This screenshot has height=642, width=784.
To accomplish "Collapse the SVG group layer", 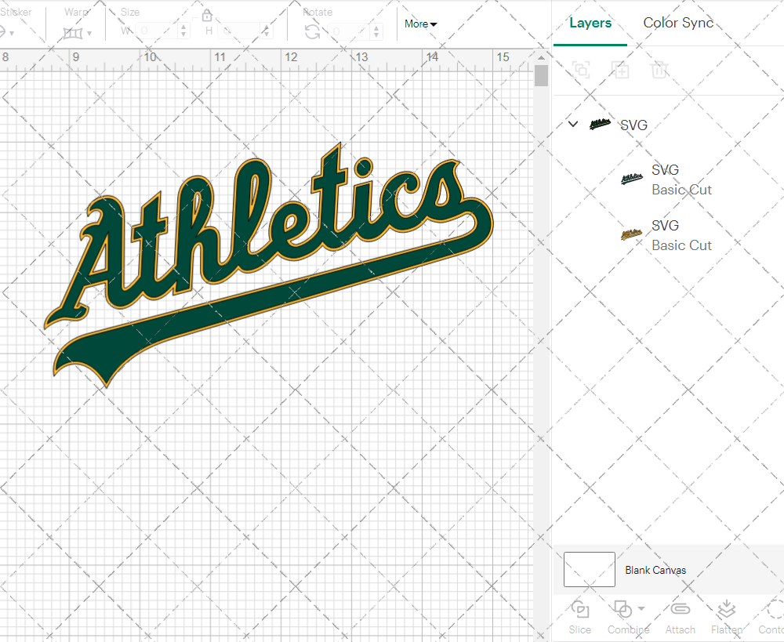I will pyautogui.click(x=573, y=124).
